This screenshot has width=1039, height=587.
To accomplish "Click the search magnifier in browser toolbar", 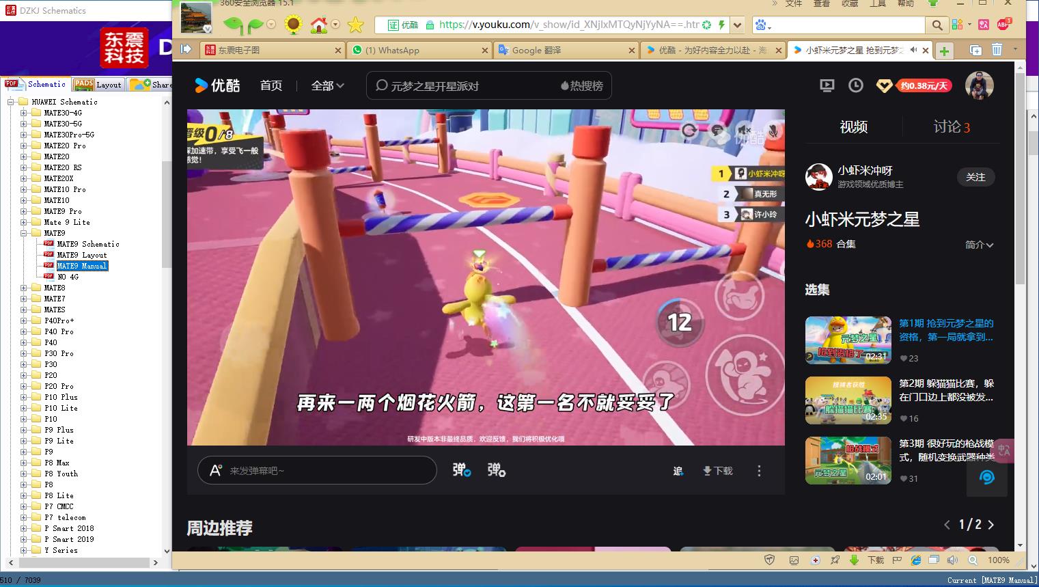I will pyautogui.click(x=937, y=25).
